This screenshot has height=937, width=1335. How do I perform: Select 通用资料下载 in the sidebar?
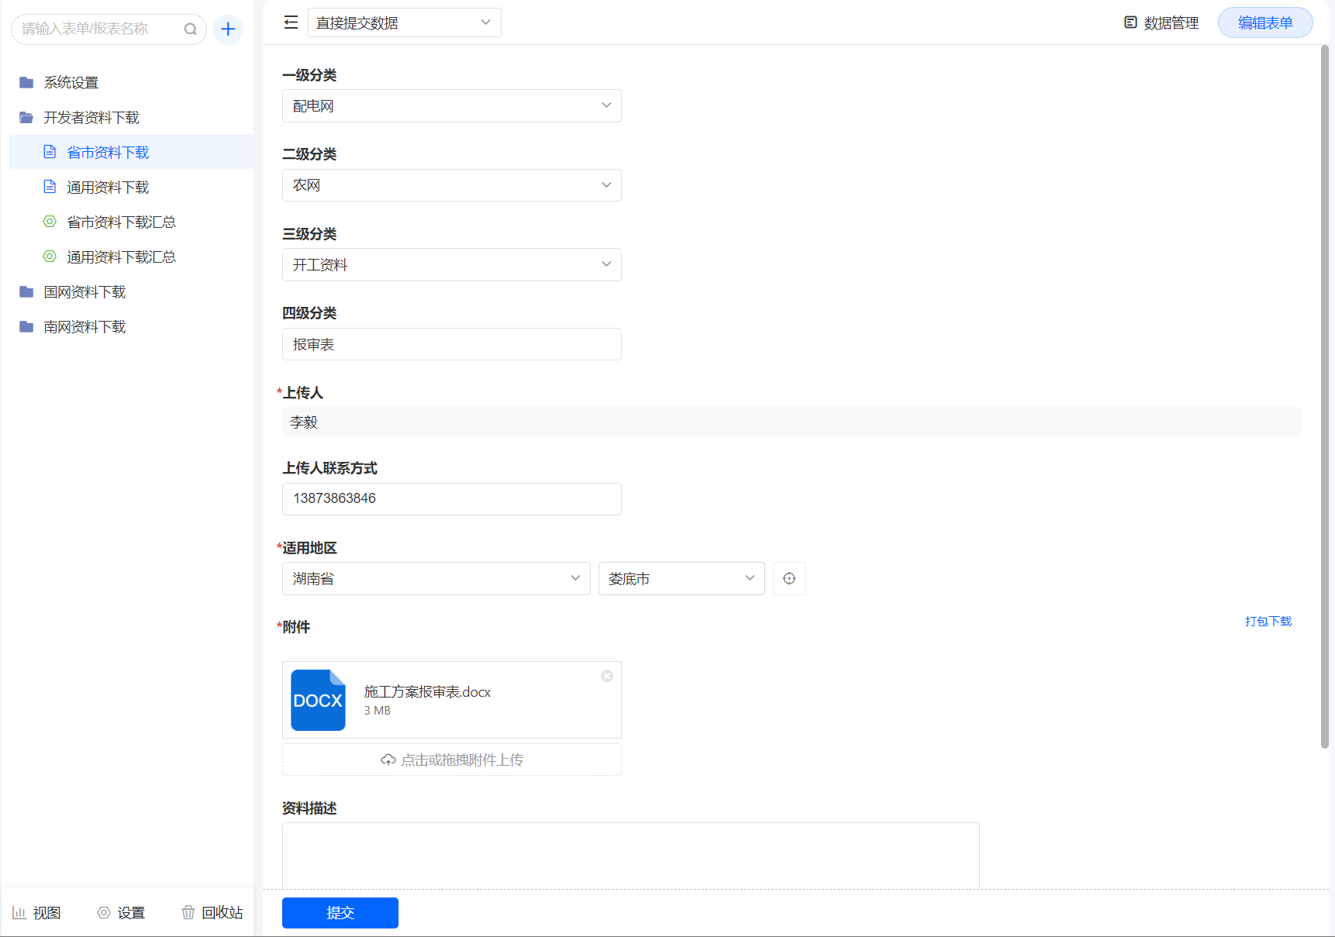108,188
